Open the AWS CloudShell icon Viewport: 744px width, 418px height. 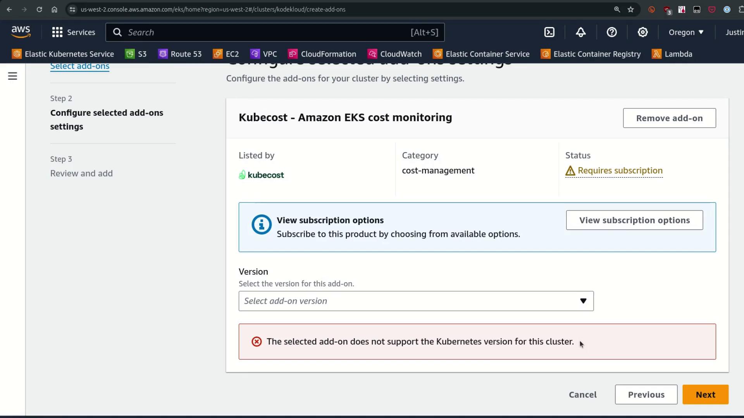point(549,32)
